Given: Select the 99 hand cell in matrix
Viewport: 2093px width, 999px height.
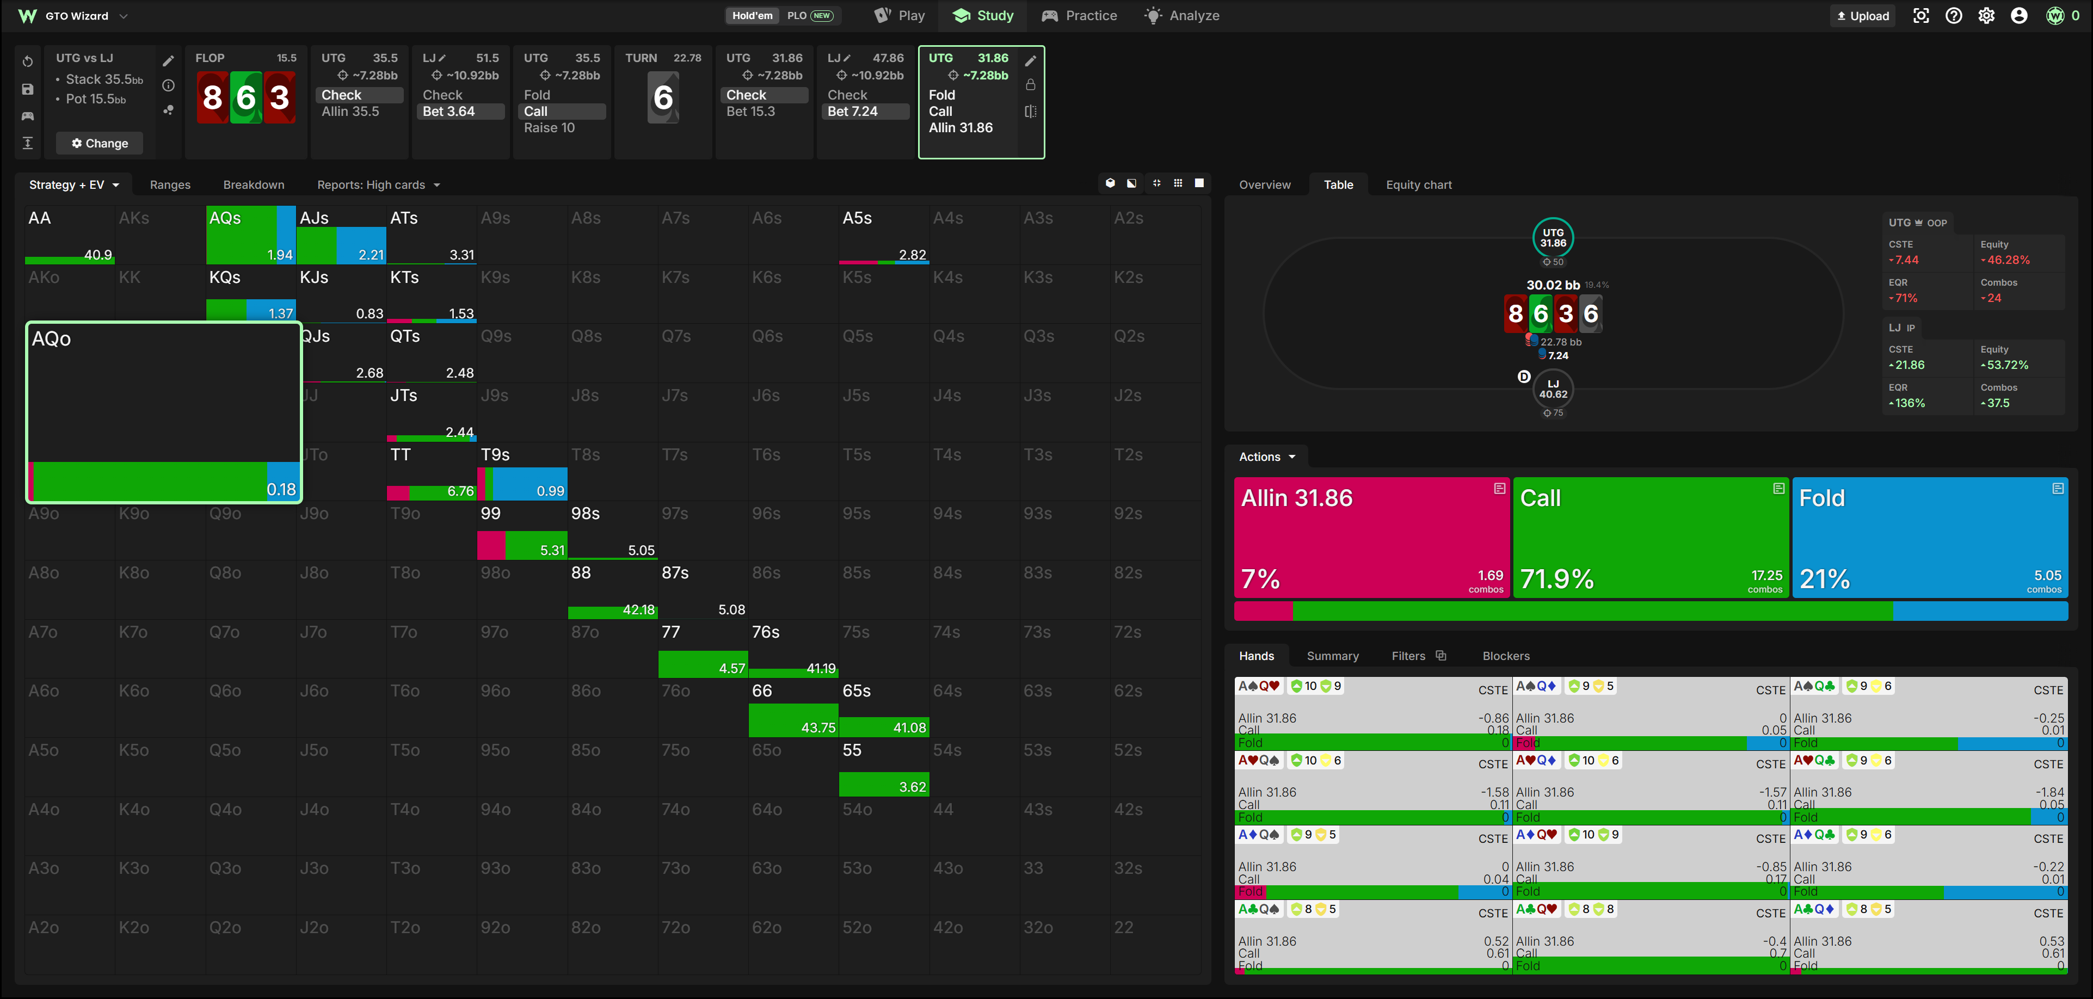Looking at the screenshot, I should [522, 531].
